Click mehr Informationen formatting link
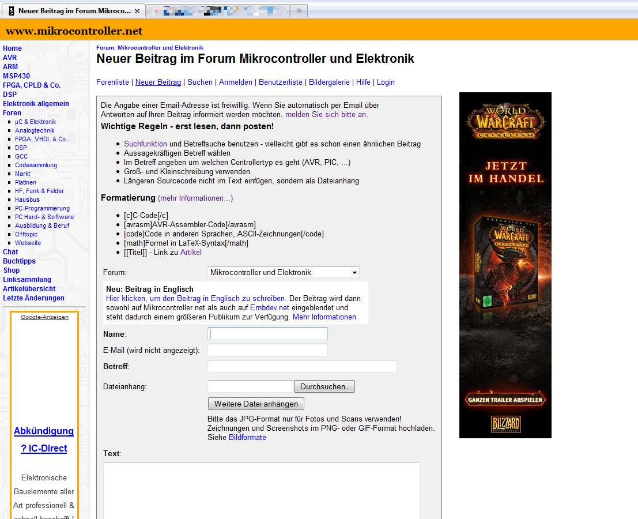Screen dimensions: 638x519 coord(195,198)
